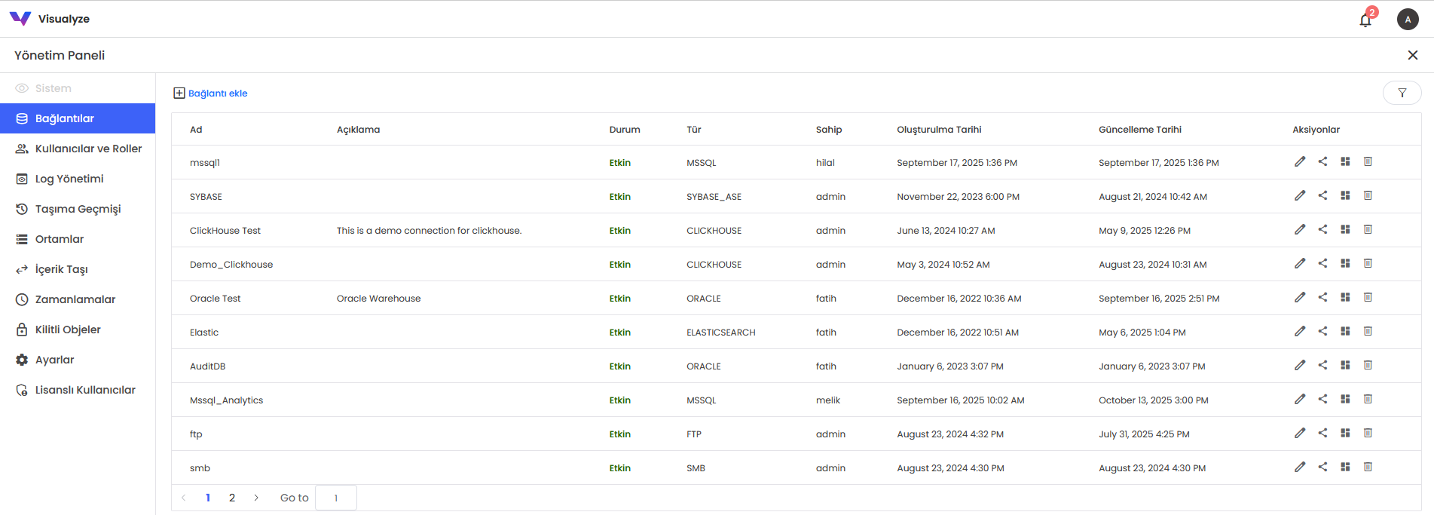
Task: Edit the mssql1 connection with pencil icon
Action: click(x=1300, y=161)
